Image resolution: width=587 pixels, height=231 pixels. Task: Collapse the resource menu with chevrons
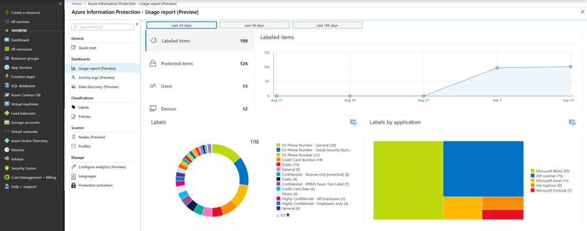point(137,24)
